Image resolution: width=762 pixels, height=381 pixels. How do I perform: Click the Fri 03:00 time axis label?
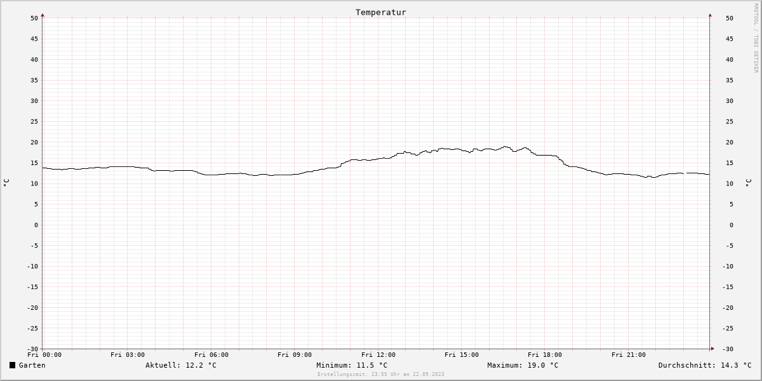[x=128, y=355]
